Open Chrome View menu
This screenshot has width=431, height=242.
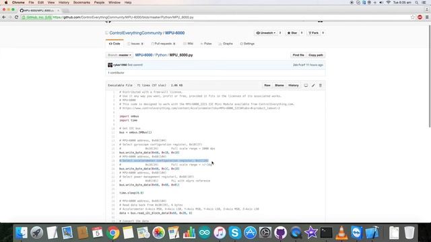(51, 3)
